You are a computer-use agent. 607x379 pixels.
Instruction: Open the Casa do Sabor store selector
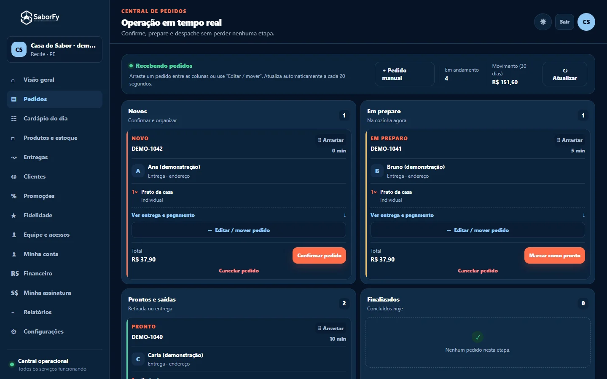coord(54,50)
